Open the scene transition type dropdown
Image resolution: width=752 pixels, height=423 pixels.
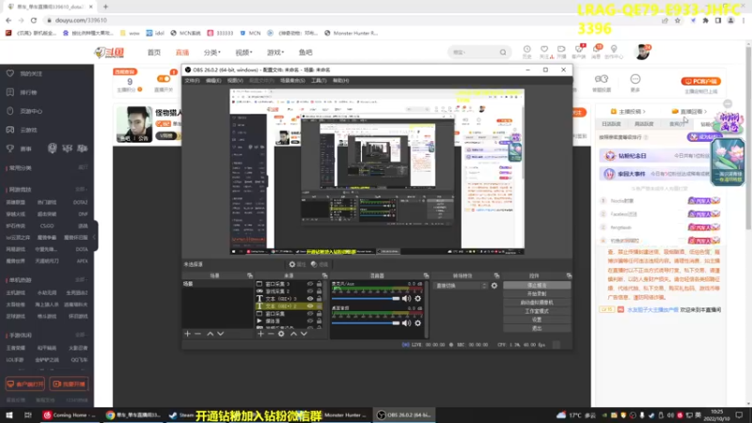coord(461,286)
